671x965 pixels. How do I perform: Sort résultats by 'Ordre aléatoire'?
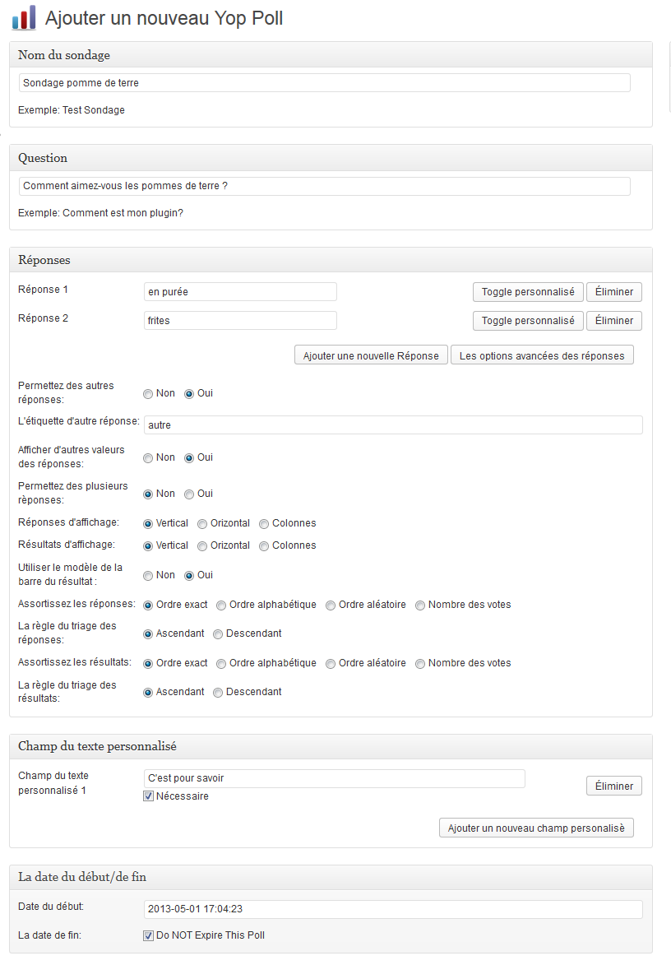pos(331,663)
